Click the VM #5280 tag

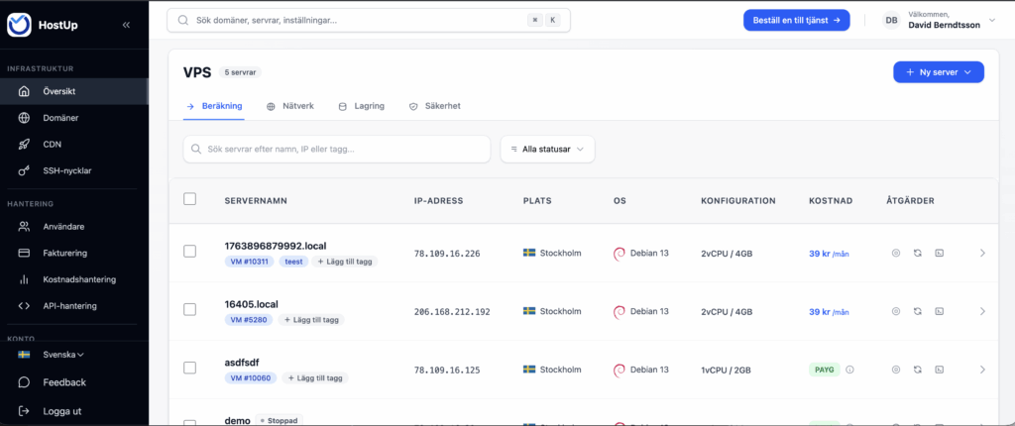point(250,320)
